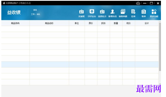
Task: Click the 数量 column header
Action: click(116, 23)
